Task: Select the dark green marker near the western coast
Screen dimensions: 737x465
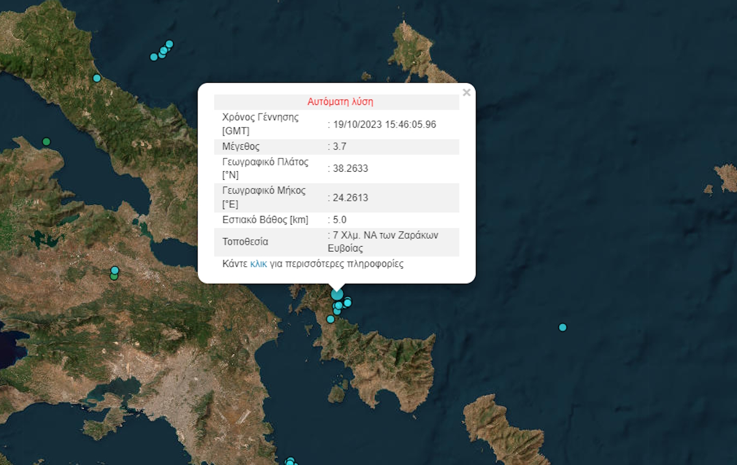Action: click(x=46, y=142)
